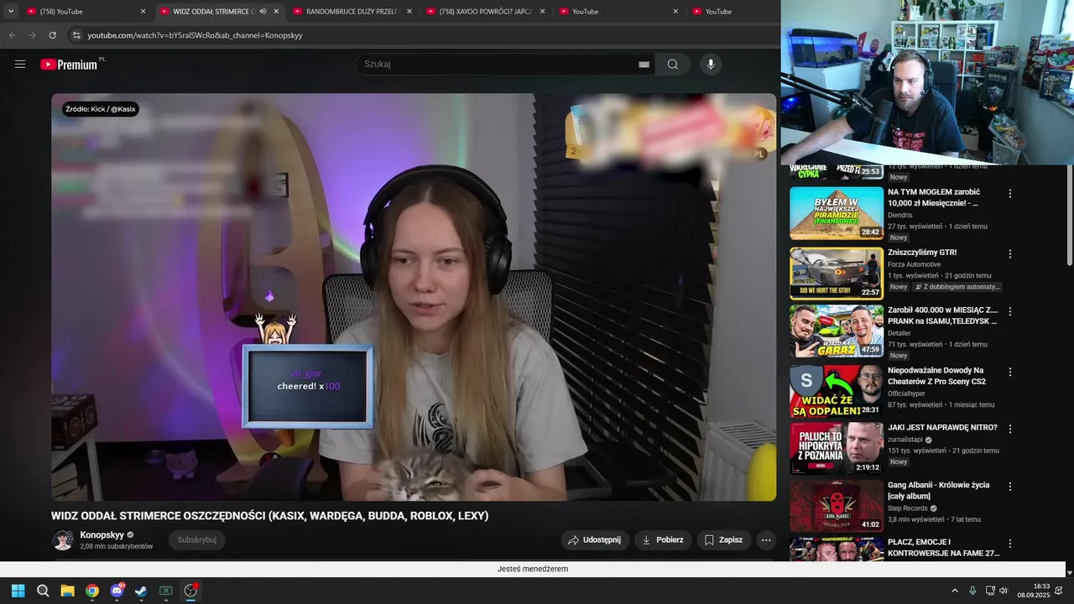
Task: Open options menu for Zarobił 400.000 w MIESIĄC video
Action: click(1010, 311)
